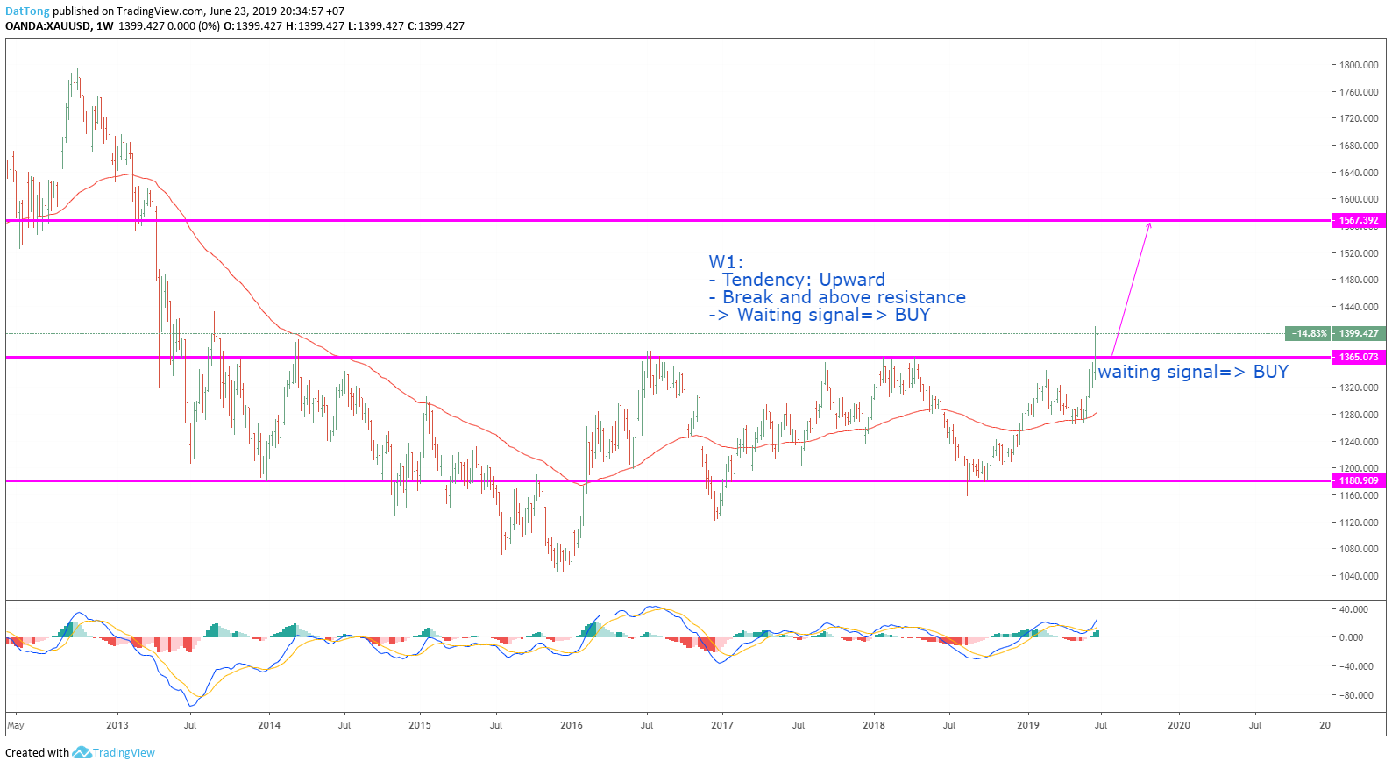
Task: Click the 2019 time axis label
Action: 1028,725
